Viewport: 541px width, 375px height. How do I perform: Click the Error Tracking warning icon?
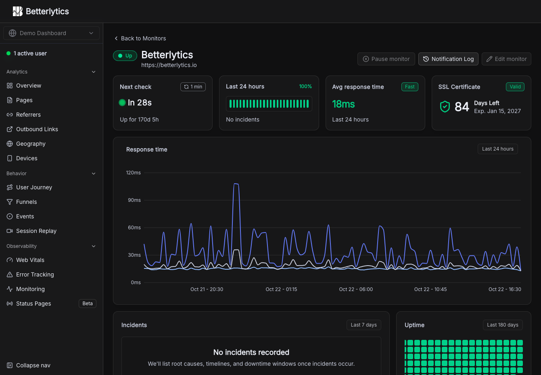pos(10,274)
